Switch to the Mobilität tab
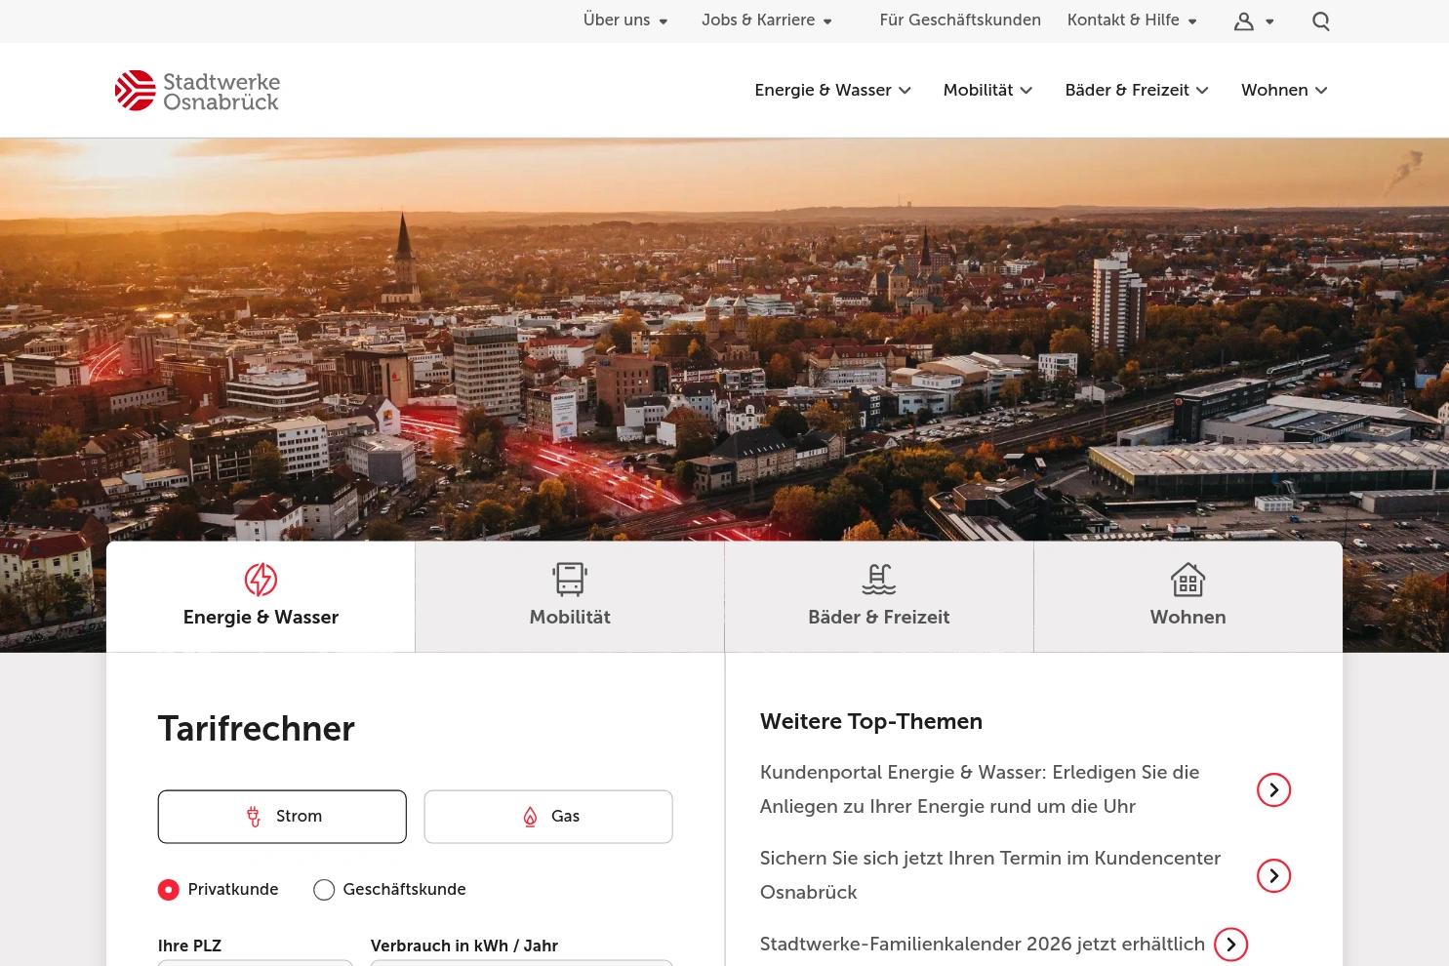The width and height of the screenshot is (1449, 966). tap(569, 596)
